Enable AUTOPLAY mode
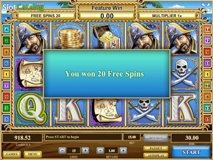Image resolution: width=213 pixels, height=160 pixels. click(x=156, y=156)
